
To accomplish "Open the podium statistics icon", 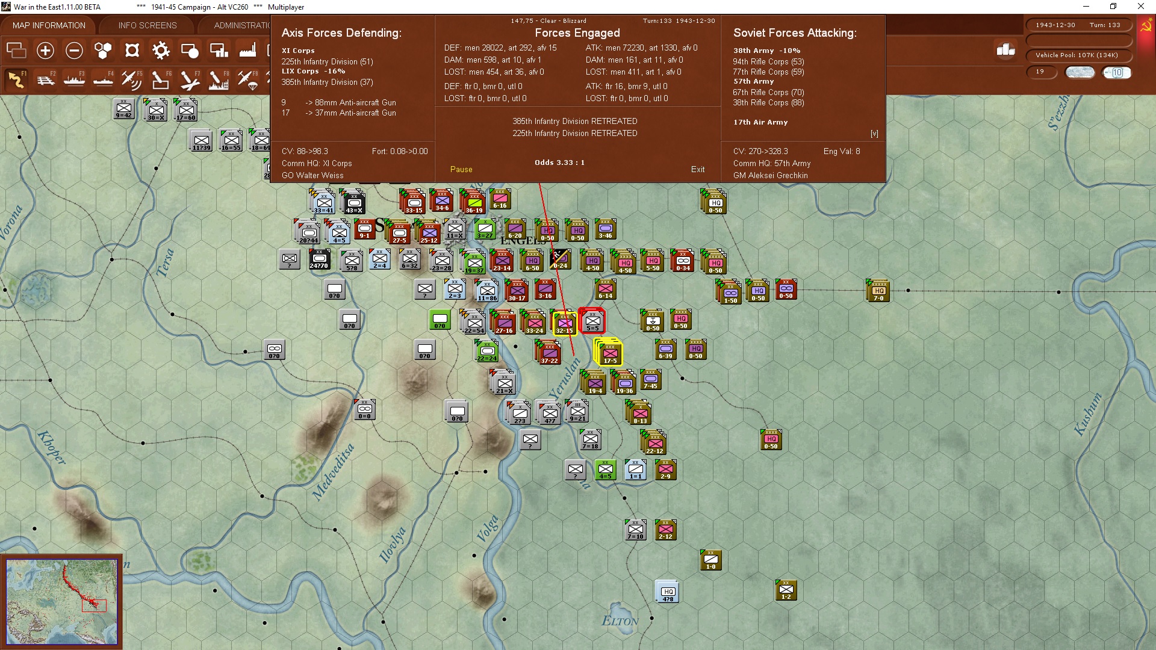I will (1005, 50).
